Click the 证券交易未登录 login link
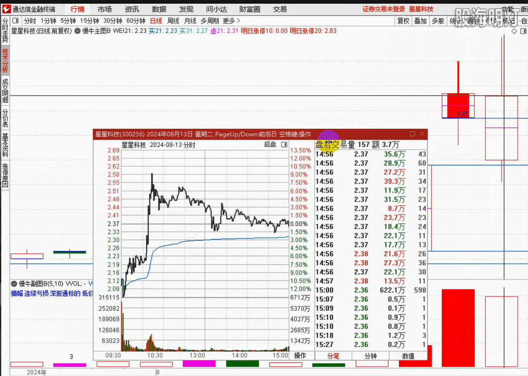Image resolution: width=528 pixels, height=376 pixels. [x=384, y=9]
